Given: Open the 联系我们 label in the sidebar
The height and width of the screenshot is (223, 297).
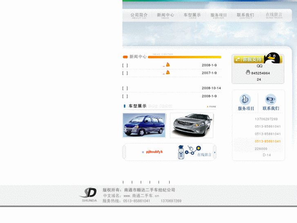Looking at the screenshot, I should [x=271, y=108].
